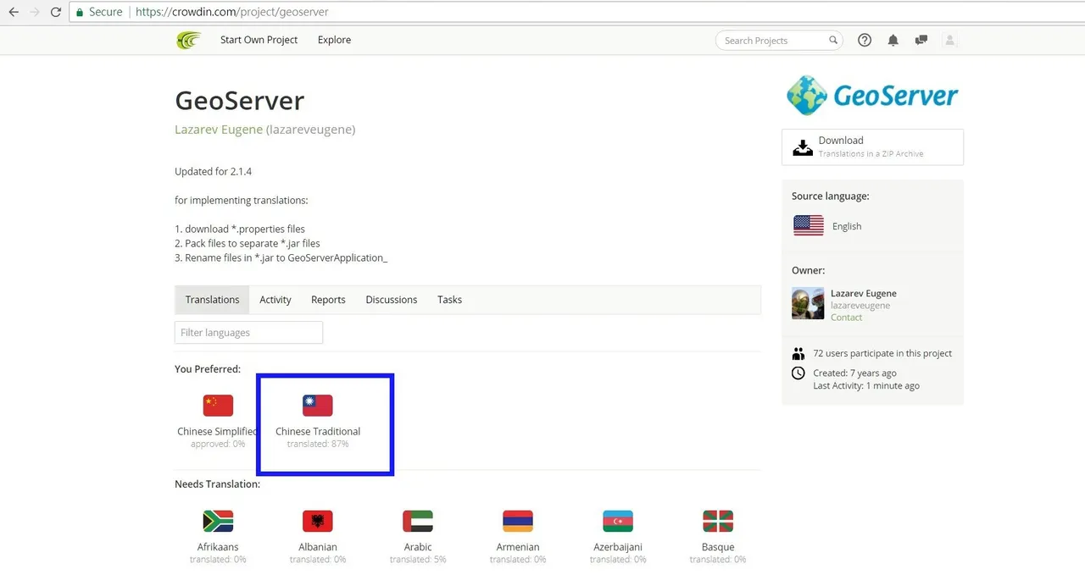This screenshot has height=586, width=1085.
Task: Click the Azerbaijani language name
Action: pos(618,547)
